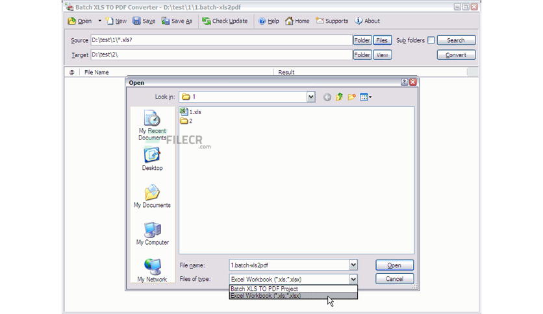Screen dimensions: 543x314
Task: Open My Recent Documents in places bar
Action: [x=153, y=125]
